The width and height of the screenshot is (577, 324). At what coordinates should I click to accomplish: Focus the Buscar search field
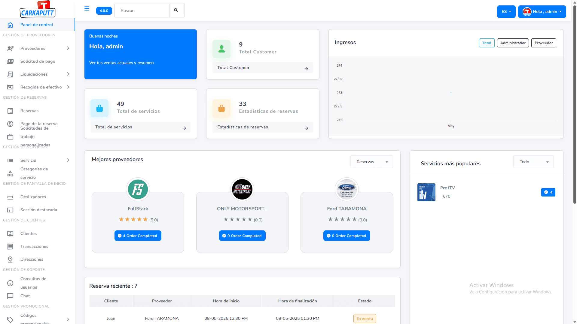[142, 10]
